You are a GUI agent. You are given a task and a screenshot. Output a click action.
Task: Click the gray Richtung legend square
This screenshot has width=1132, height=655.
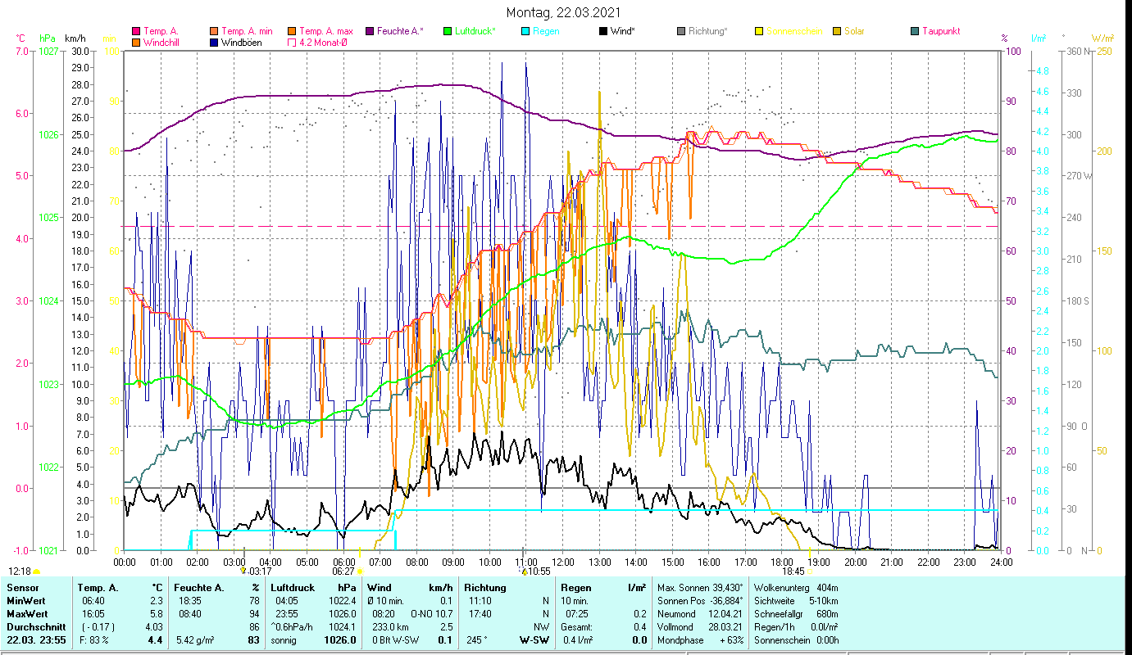coord(681,31)
